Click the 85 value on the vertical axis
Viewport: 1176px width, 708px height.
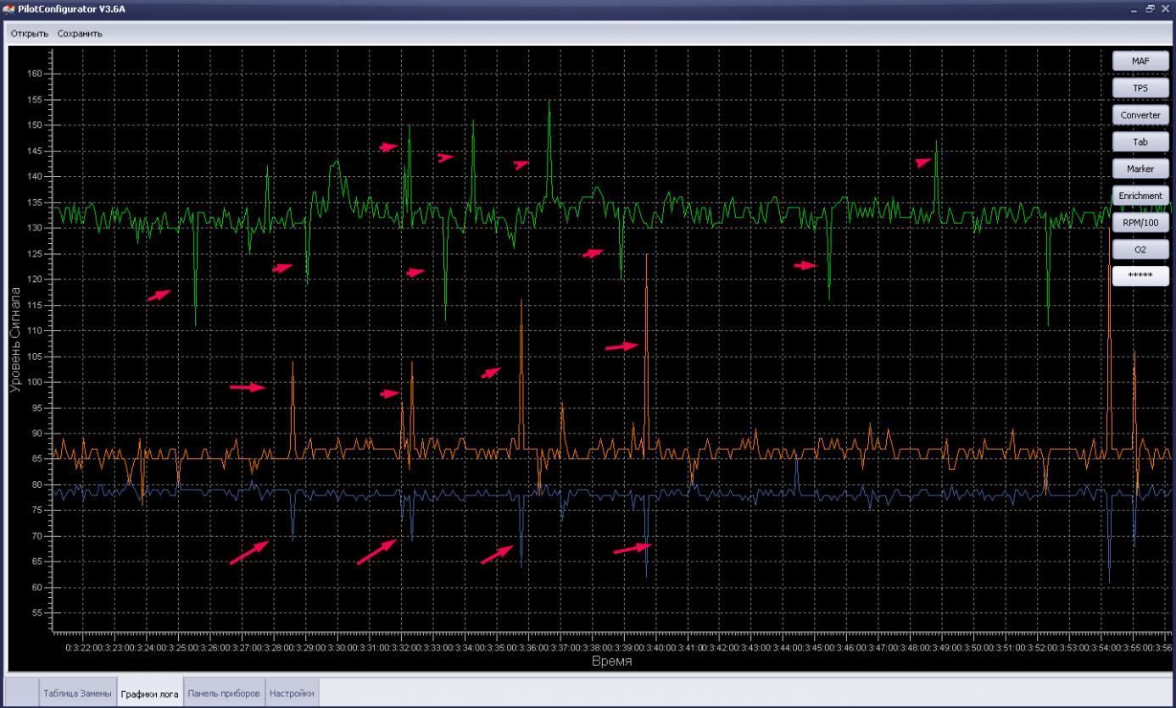pos(36,459)
